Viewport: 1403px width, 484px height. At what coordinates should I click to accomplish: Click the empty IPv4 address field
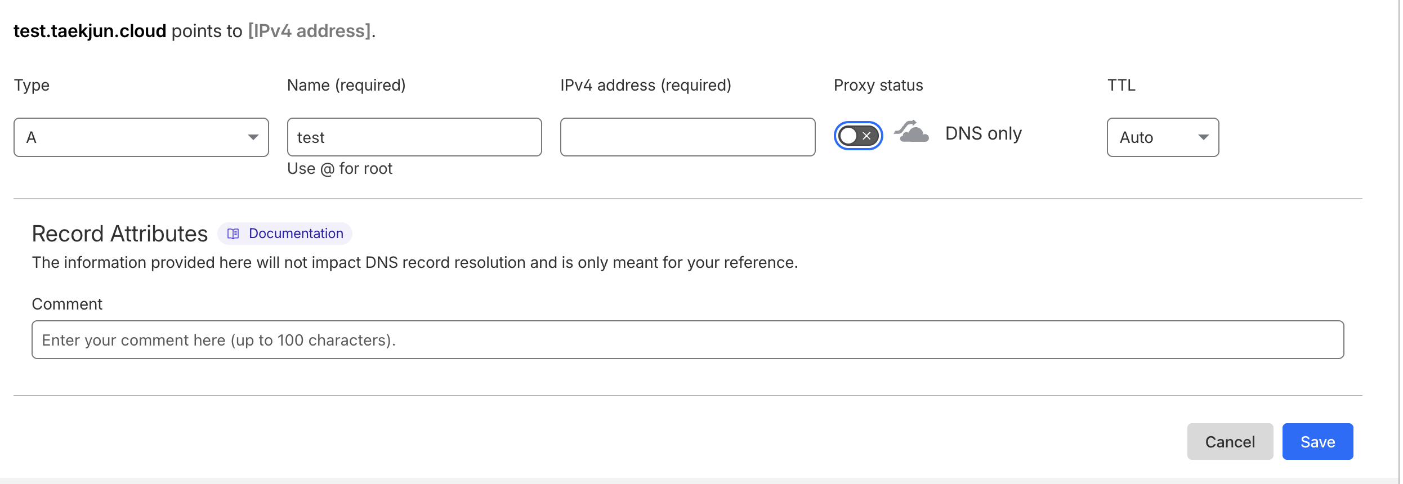coord(687,137)
